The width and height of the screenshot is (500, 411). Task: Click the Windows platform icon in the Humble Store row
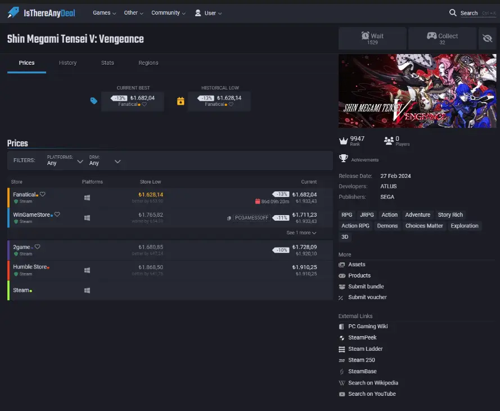click(87, 270)
